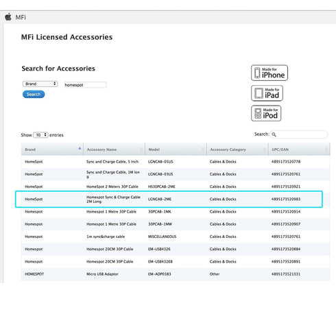Screen dimensions: 336x336
Task: Select model EM-ADP0383 cell
Action: (x=160, y=274)
